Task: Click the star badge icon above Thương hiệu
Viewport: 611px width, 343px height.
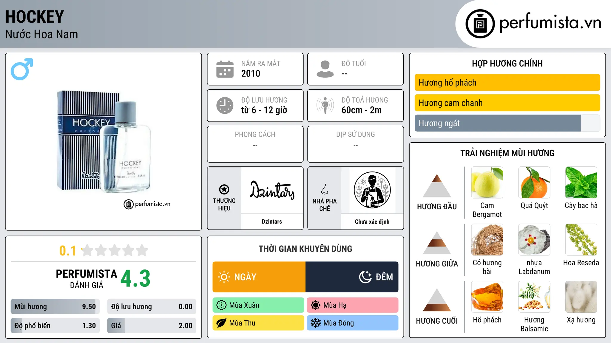Action: (224, 189)
